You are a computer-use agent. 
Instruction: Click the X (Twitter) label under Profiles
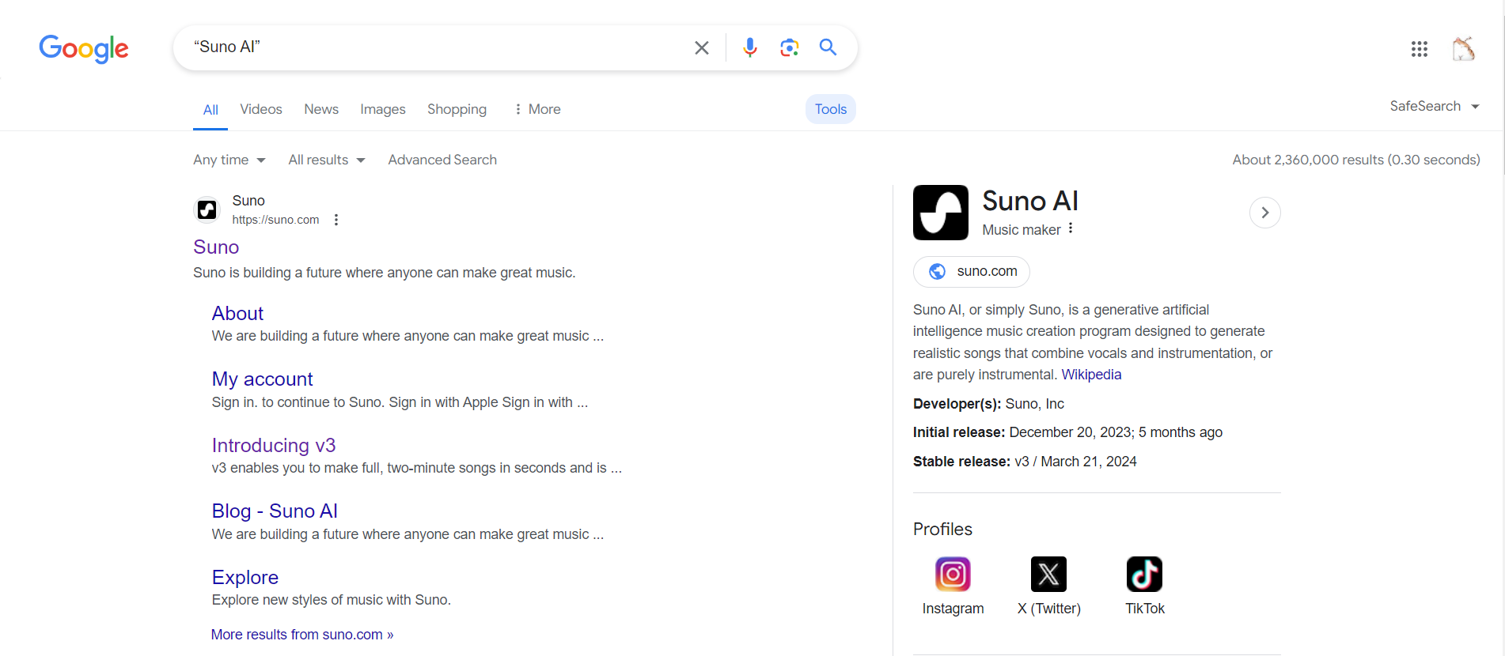point(1049,609)
